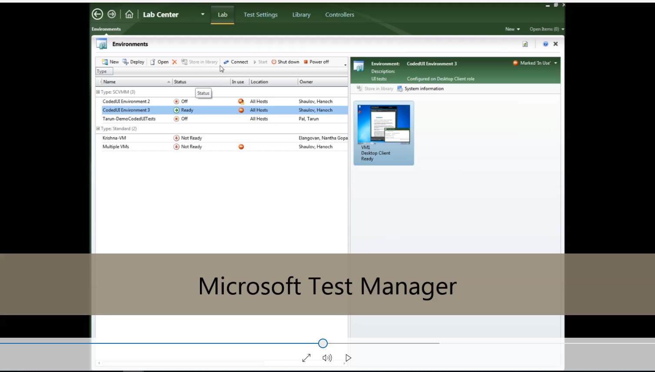Click the Type grouping box

click(x=104, y=72)
